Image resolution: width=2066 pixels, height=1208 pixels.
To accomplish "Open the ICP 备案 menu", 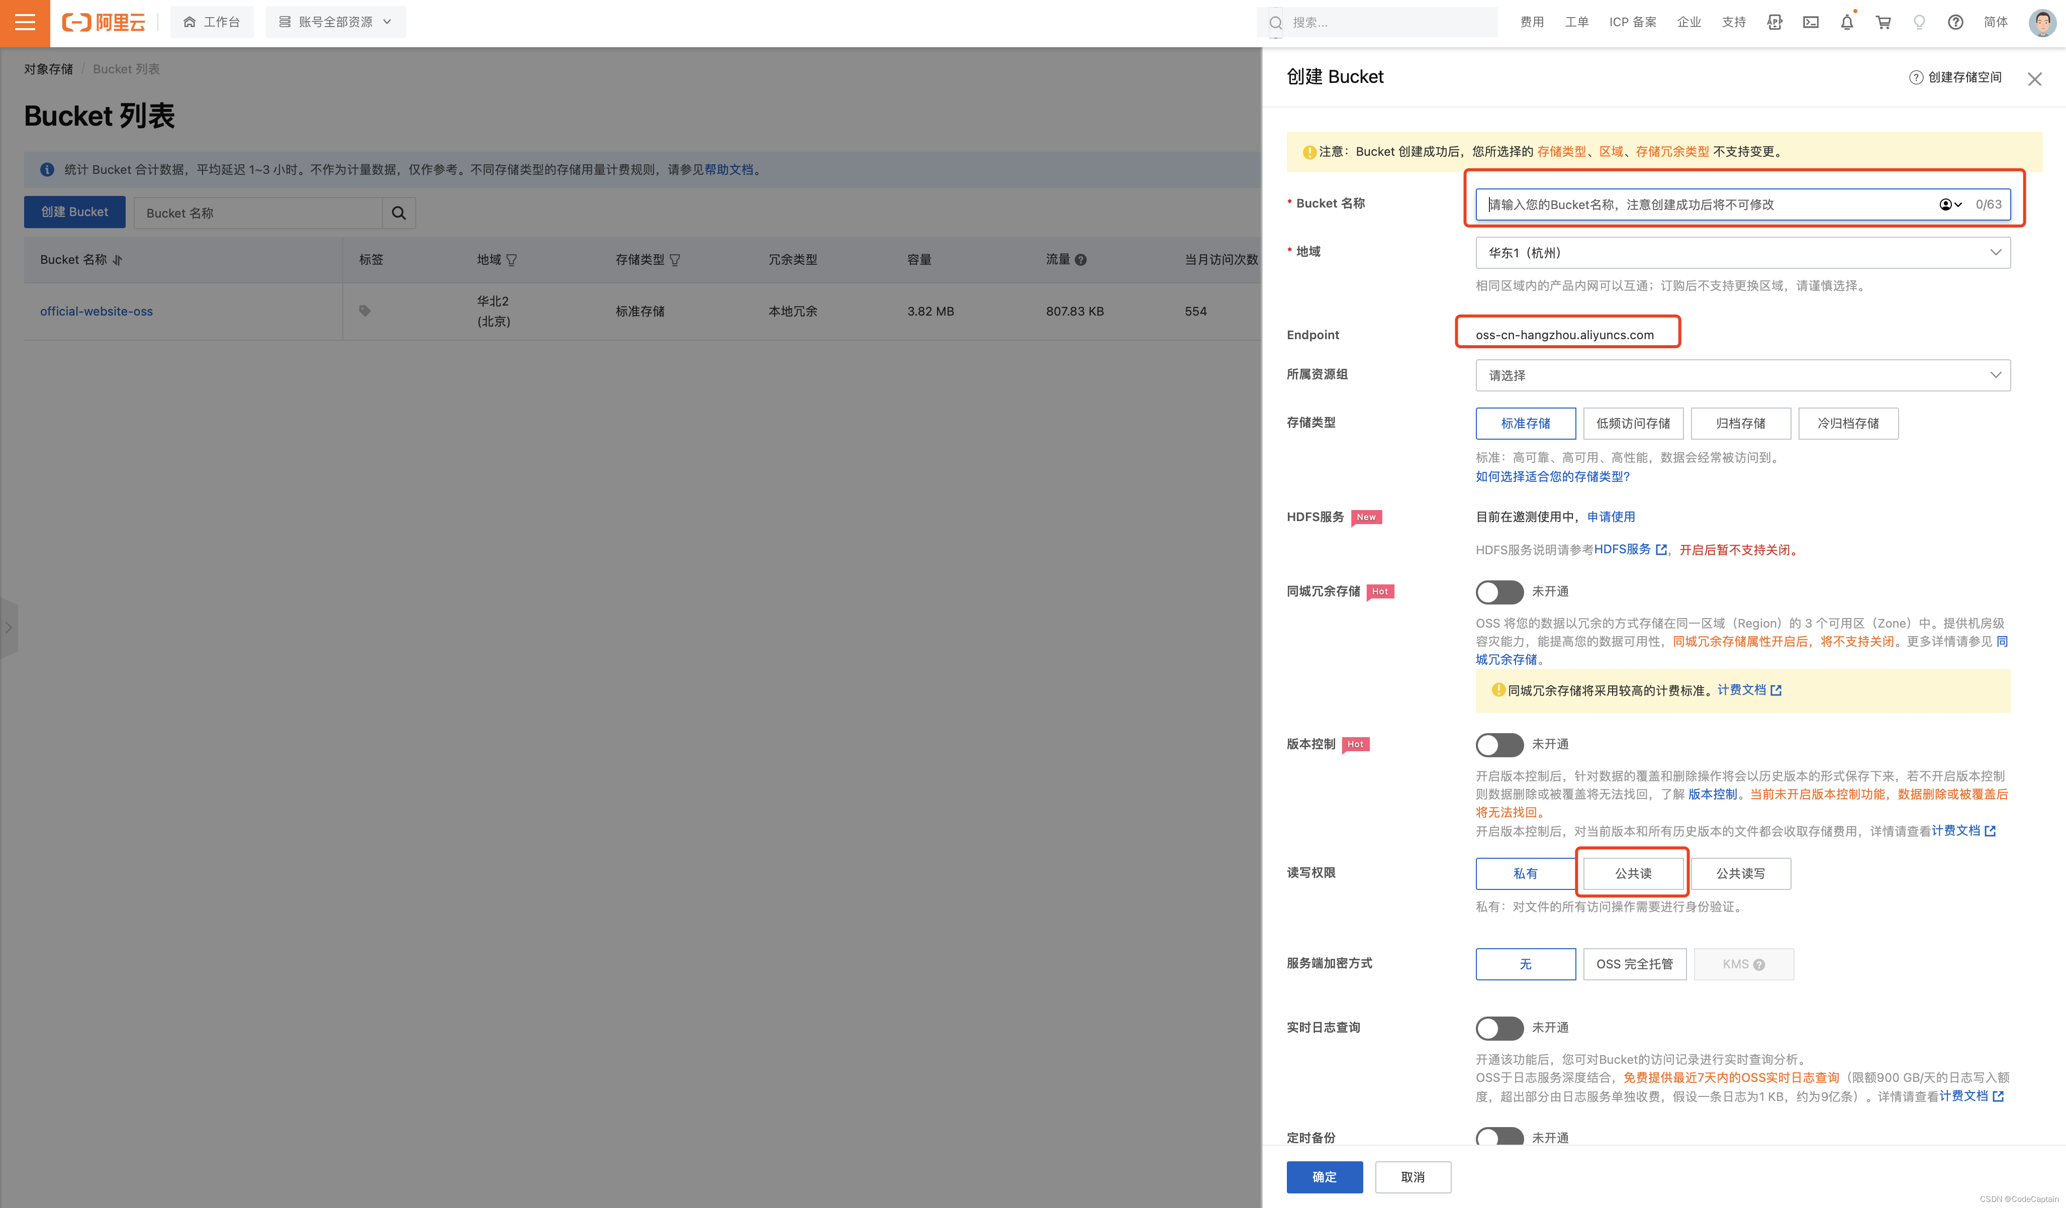I will pos(1632,22).
